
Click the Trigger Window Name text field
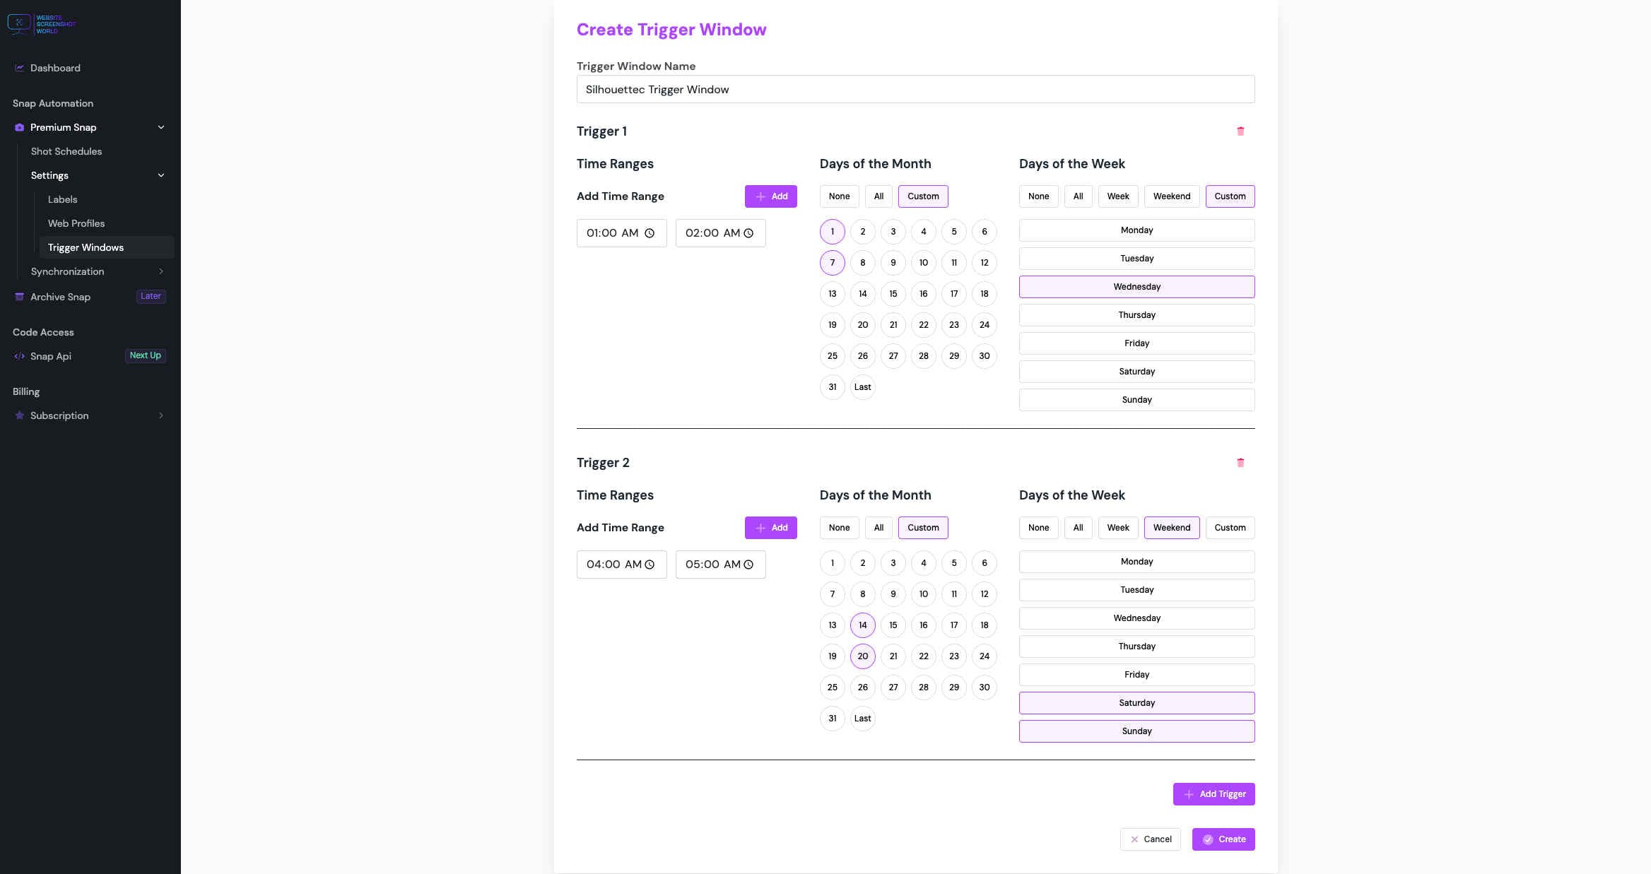coord(915,90)
